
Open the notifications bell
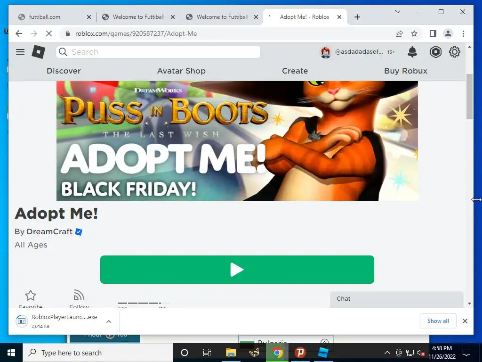[412, 52]
